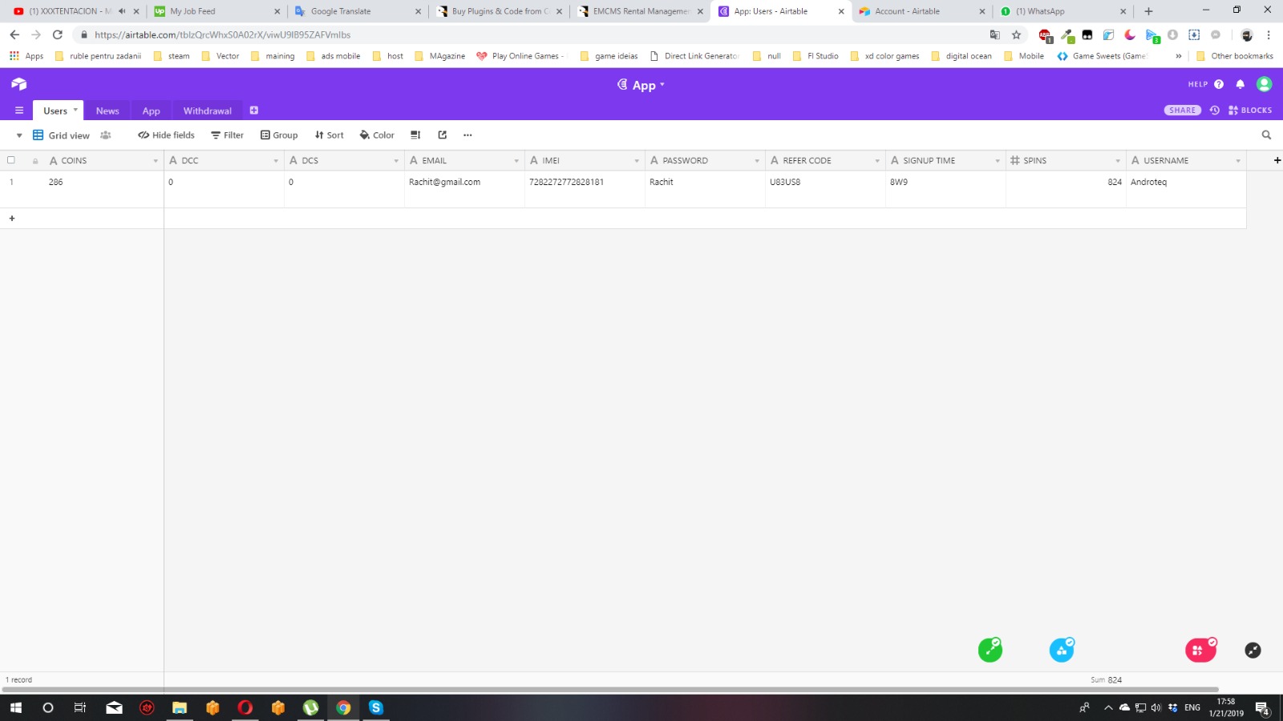The height and width of the screenshot is (721, 1283).
Task: Click the dark collapse-arrows button
Action: click(x=1253, y=651)
